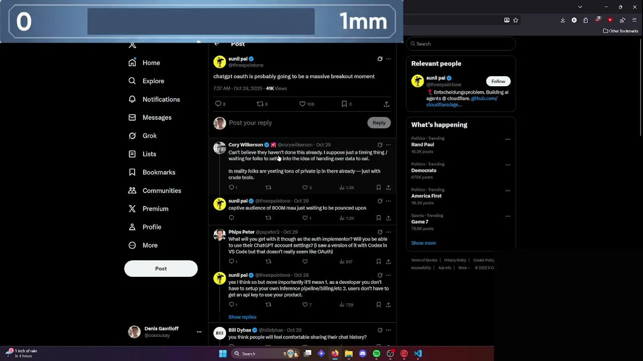Open Notifications in the sidebar

(154, 99)
